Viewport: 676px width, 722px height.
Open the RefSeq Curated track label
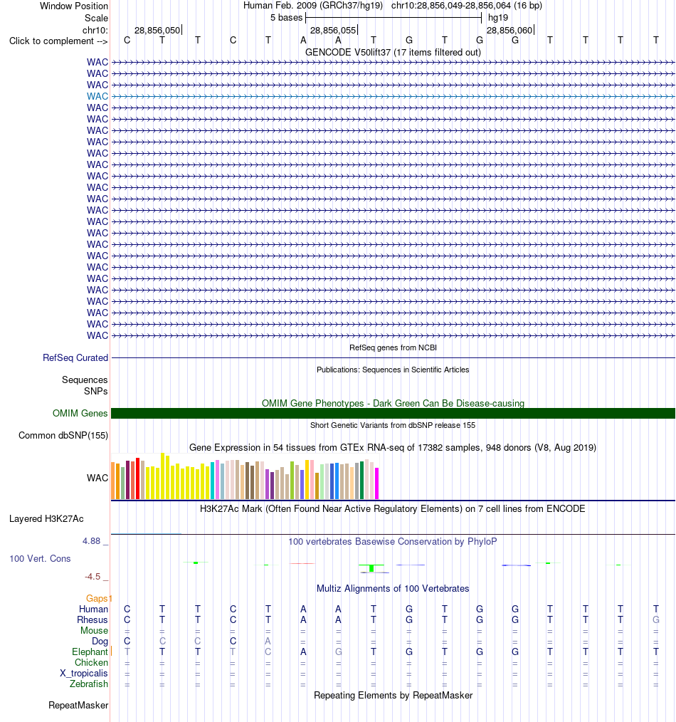coord(75,357)
